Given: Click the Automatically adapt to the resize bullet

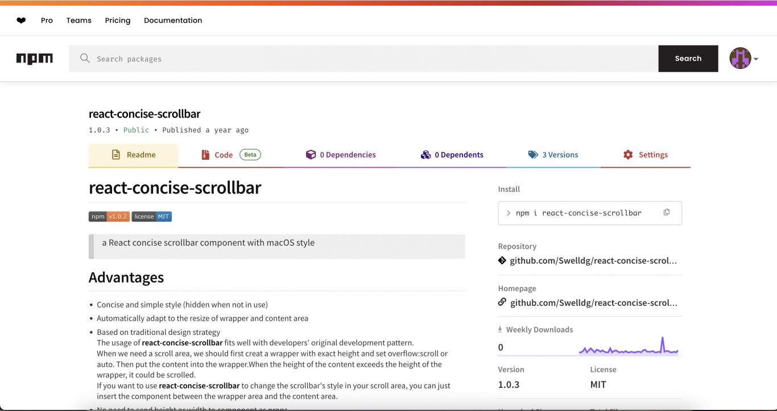Looking at the screenshot, I should click(x=202, y=318).
